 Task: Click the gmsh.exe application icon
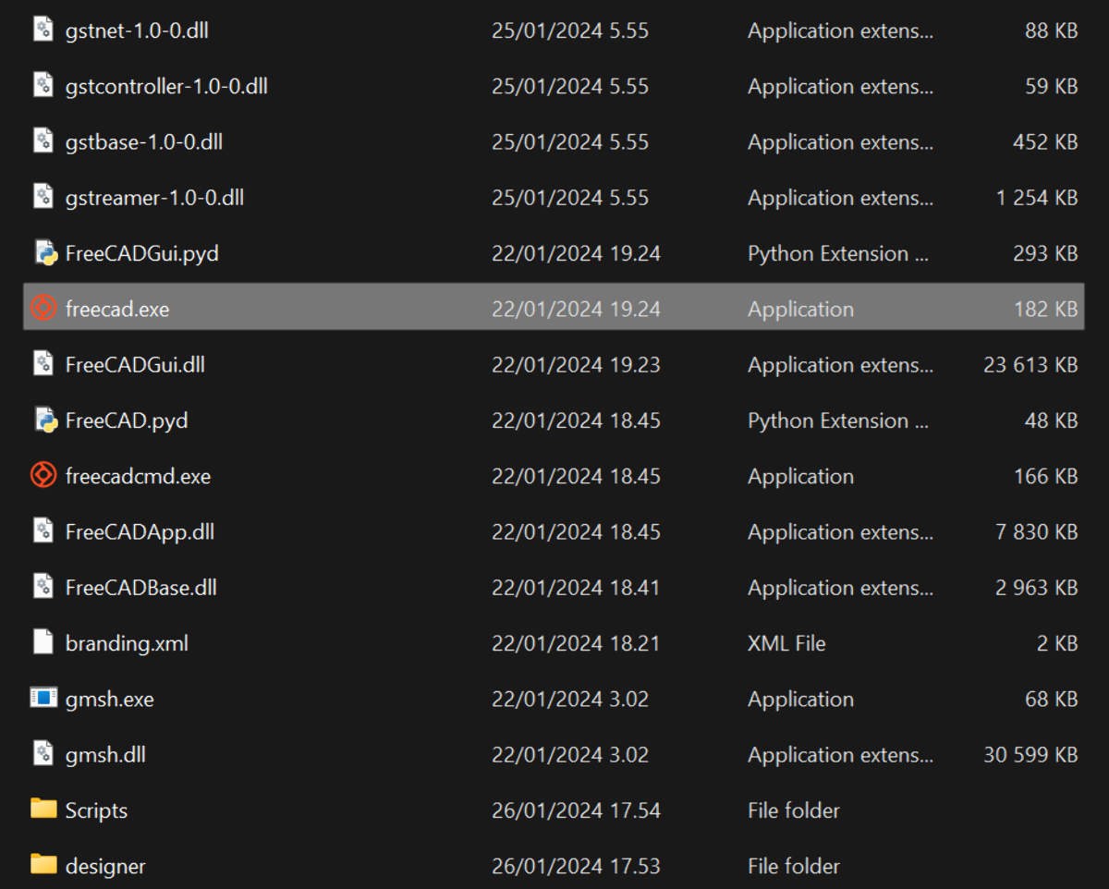43,699
